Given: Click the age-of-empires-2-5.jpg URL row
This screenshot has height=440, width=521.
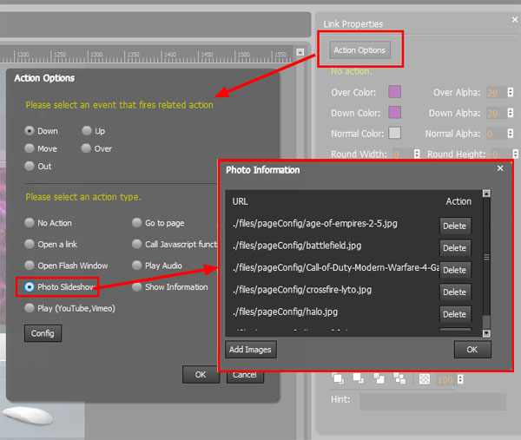Looking at the screenshot, I should point(314,224).
